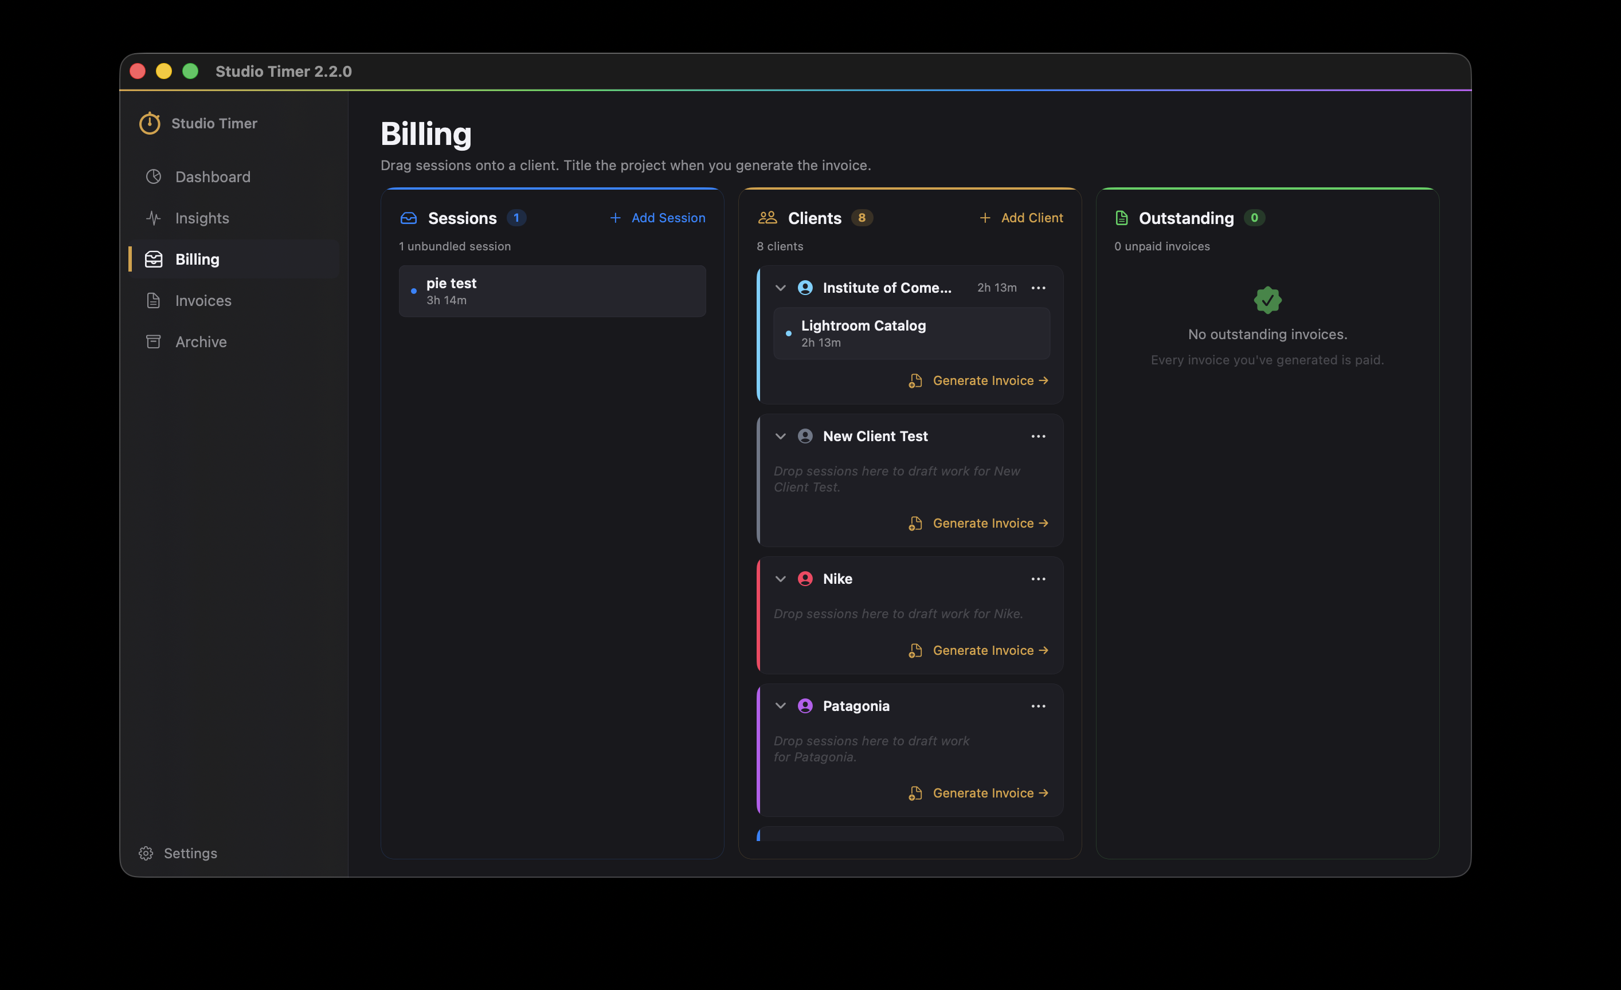Click the plus icon beside Add Client

[985, 218]
